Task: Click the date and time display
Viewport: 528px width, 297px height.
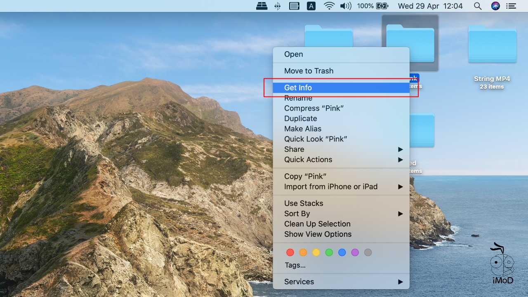Action: click(x=430, y=6)
